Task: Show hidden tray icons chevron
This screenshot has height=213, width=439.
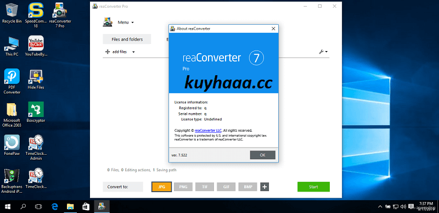Action: coord(380,207)
